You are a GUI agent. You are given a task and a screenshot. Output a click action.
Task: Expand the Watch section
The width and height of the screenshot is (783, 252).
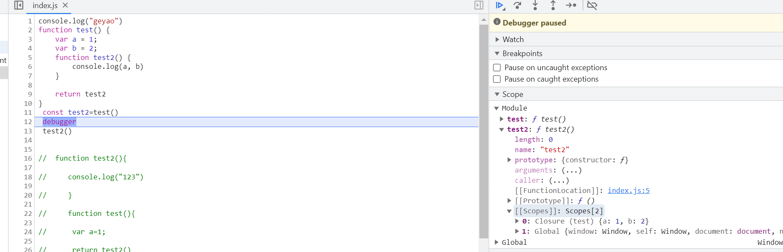click(x=497, y=40)
